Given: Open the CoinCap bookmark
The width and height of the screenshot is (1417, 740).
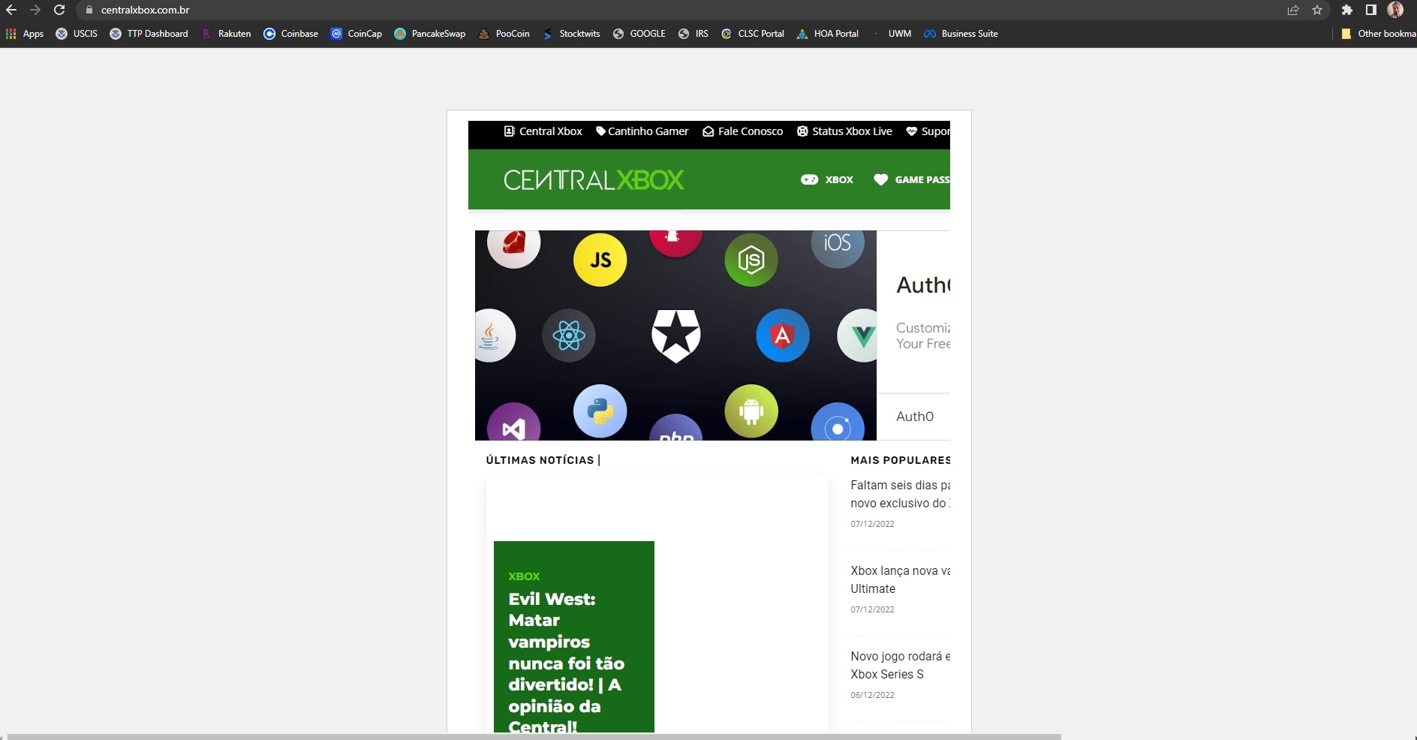Looking at the screenshot, I should click(x=357, y=34).
